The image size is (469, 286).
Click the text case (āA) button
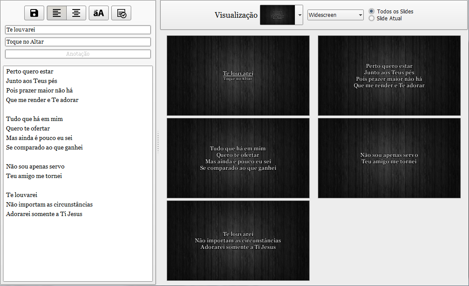click(x=99, y=13)
